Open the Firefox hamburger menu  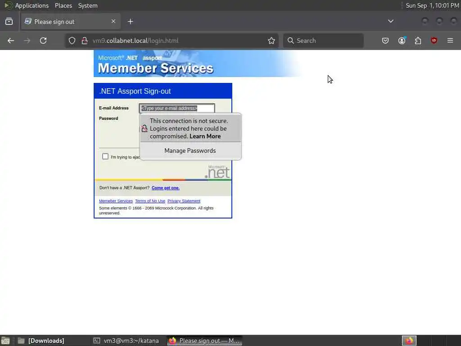(x=450, y=41)
